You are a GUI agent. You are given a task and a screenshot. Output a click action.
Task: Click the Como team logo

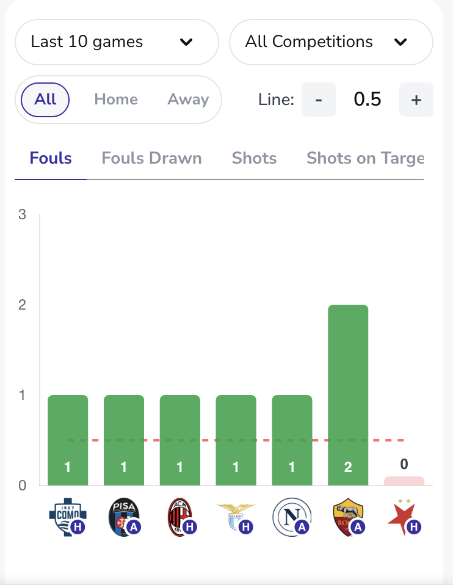[x=65, y=516]
